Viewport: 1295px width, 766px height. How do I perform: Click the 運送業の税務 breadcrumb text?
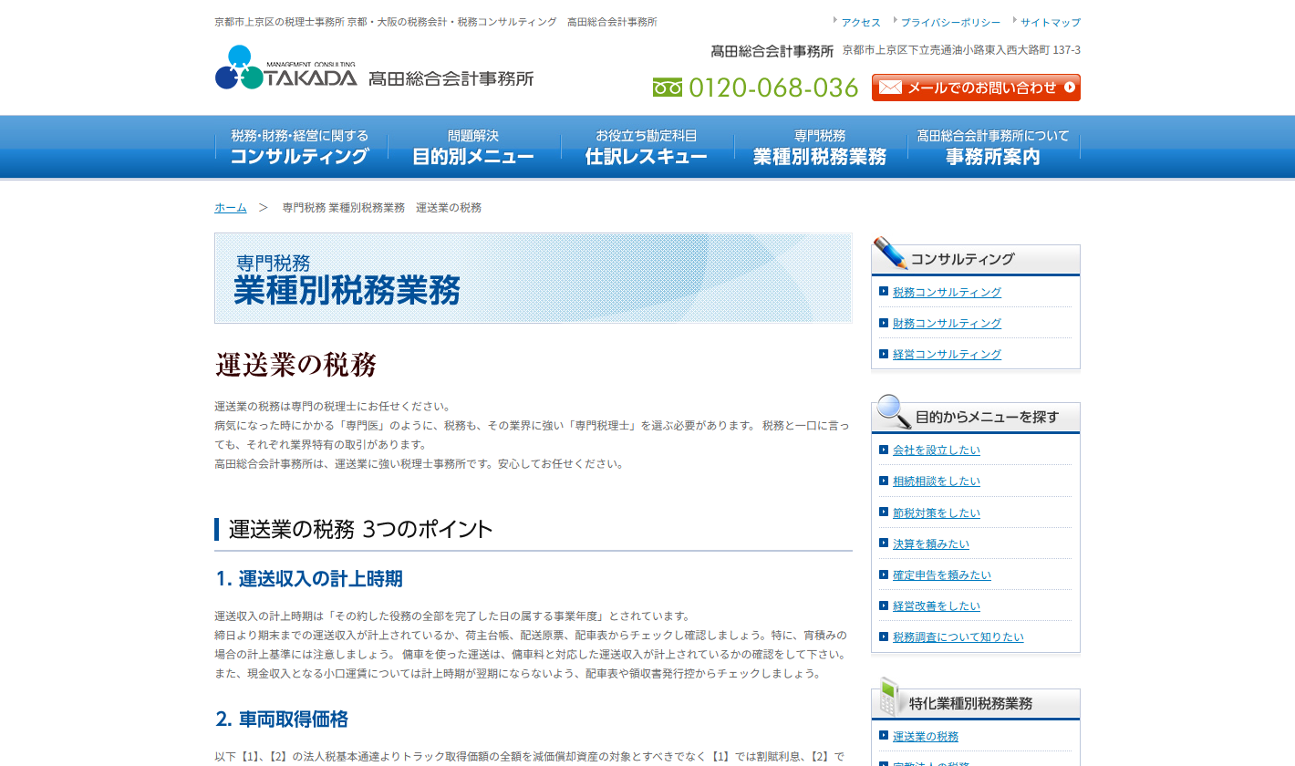tap(449, 207)
